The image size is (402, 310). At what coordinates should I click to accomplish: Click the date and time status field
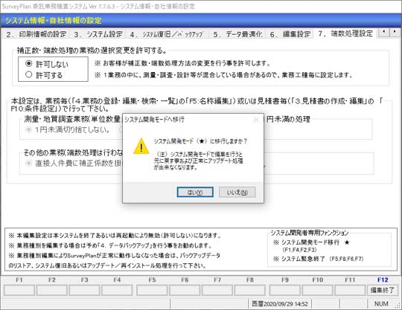(x=280, y=304)
